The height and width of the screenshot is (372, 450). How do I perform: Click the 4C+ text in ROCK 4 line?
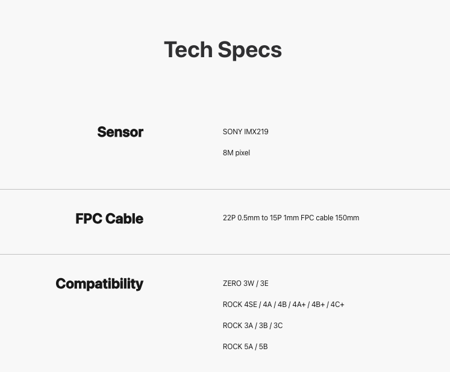pyautogui.click(x=337, y=305)
